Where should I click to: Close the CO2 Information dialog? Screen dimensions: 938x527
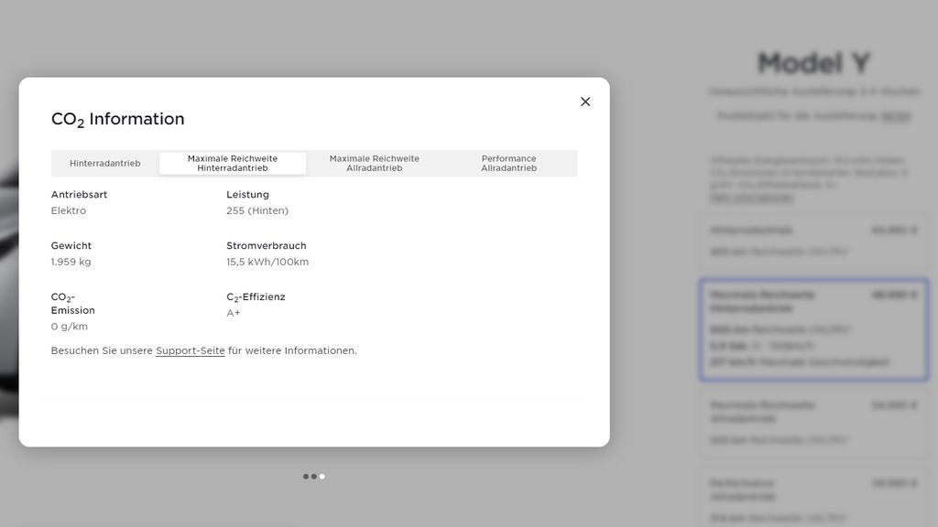point(585,102)
